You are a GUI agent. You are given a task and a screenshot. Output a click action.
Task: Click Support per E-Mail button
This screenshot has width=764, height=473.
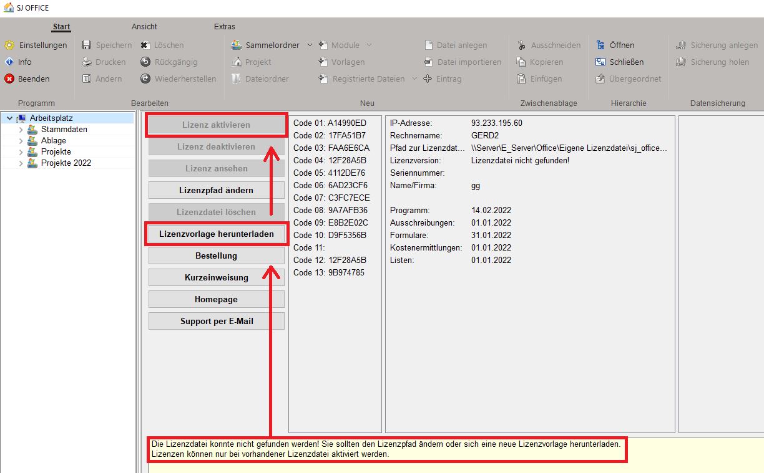tap(216, 321)
